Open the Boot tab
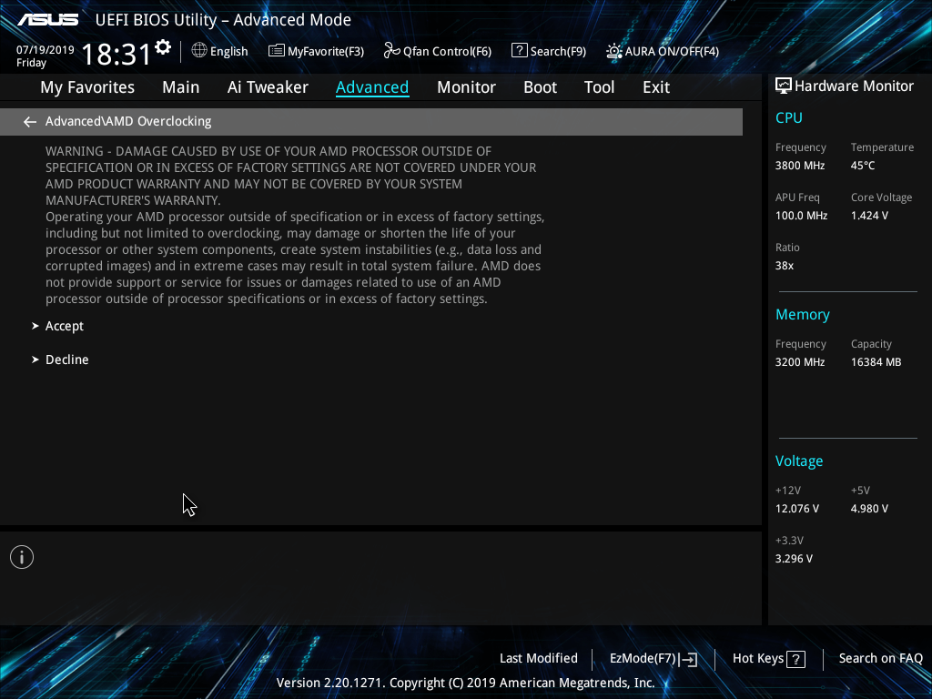932x699 pixels. click(540, 87)
